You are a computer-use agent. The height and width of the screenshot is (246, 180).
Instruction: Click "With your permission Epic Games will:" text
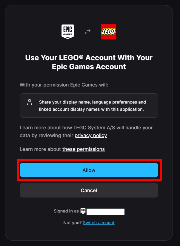pos(64,85)
